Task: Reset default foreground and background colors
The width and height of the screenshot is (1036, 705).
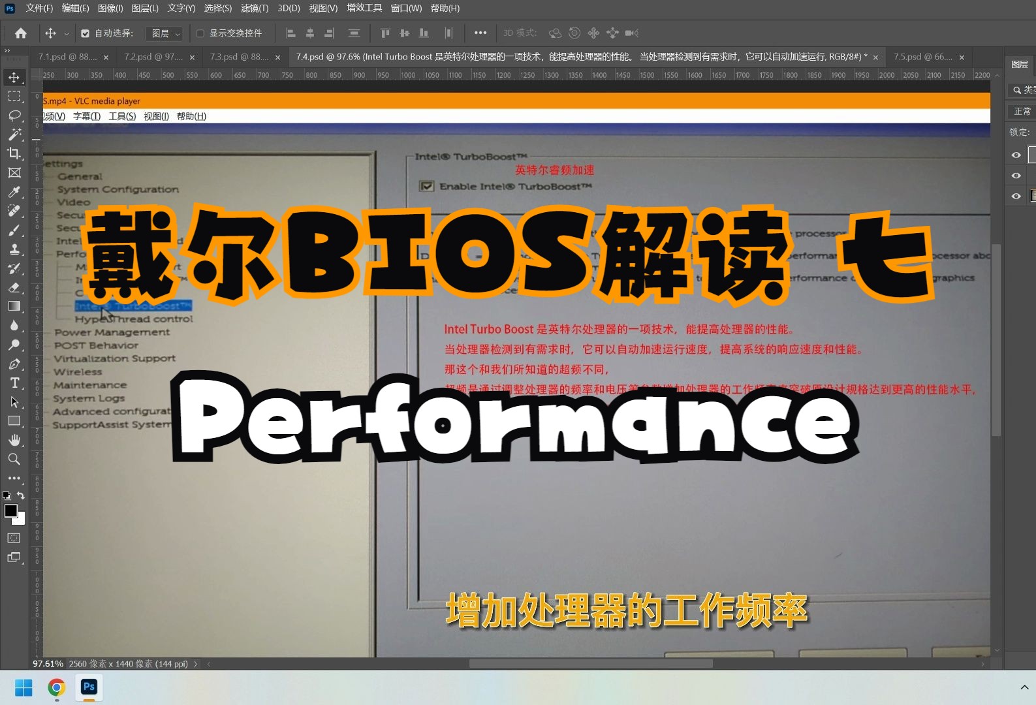Action: [7, 495]
